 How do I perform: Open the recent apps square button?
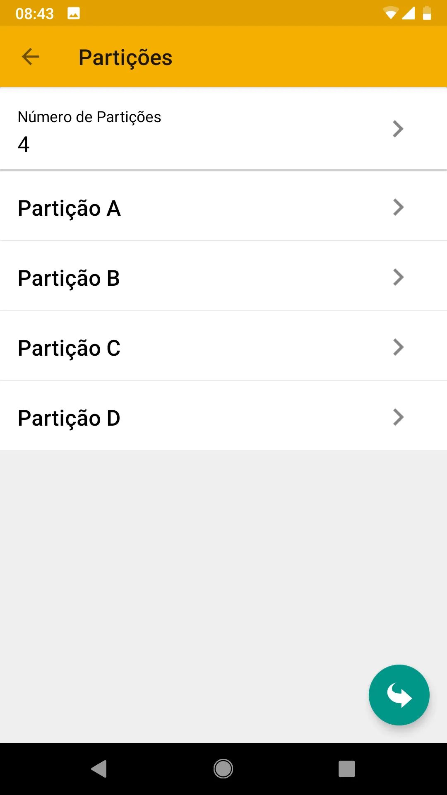[346, 769]
